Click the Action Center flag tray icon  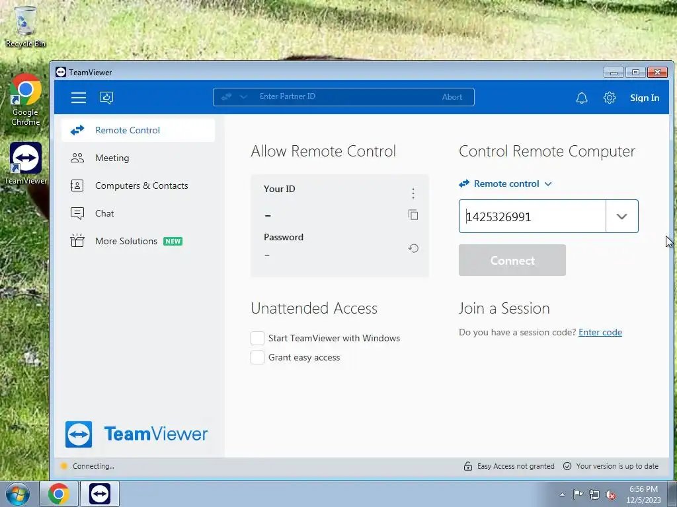578,494
